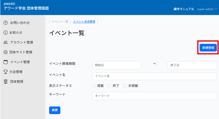This screenshot has height=119, width=219.
Task: Open the super admin user dropdown
Action: click(207, 9)
